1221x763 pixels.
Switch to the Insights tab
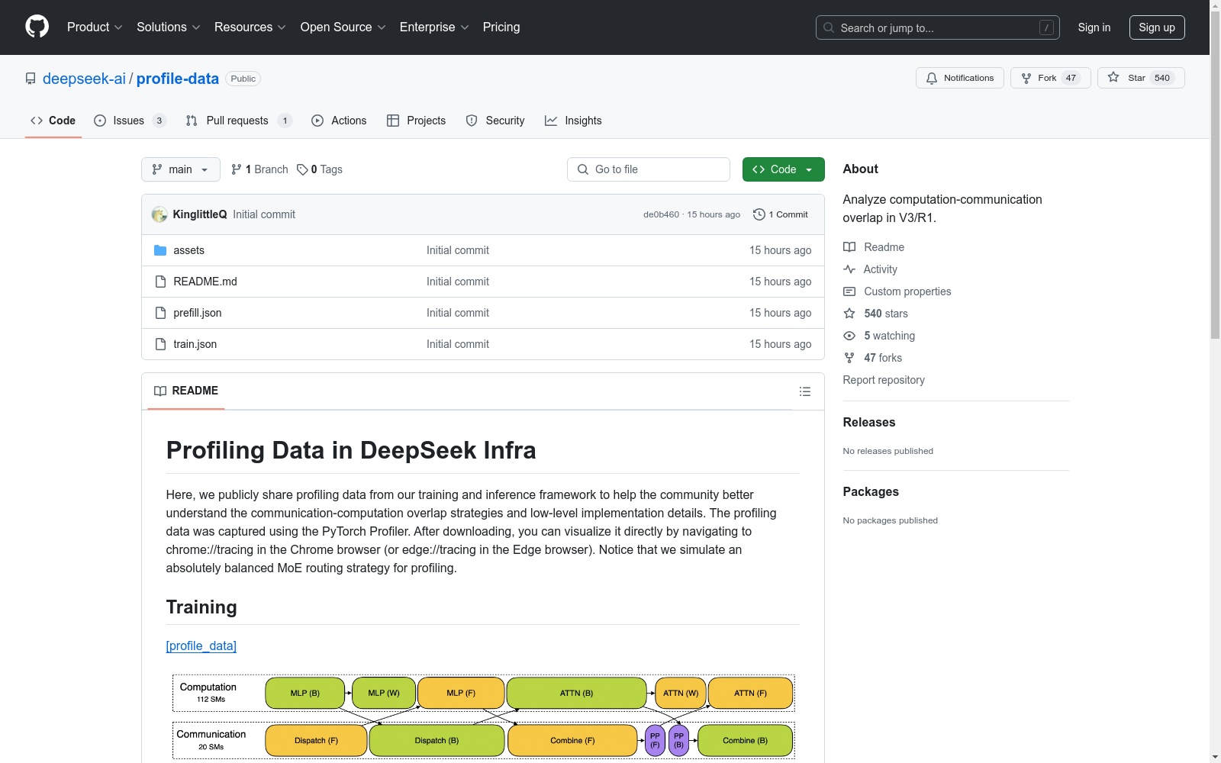(573, 121)
